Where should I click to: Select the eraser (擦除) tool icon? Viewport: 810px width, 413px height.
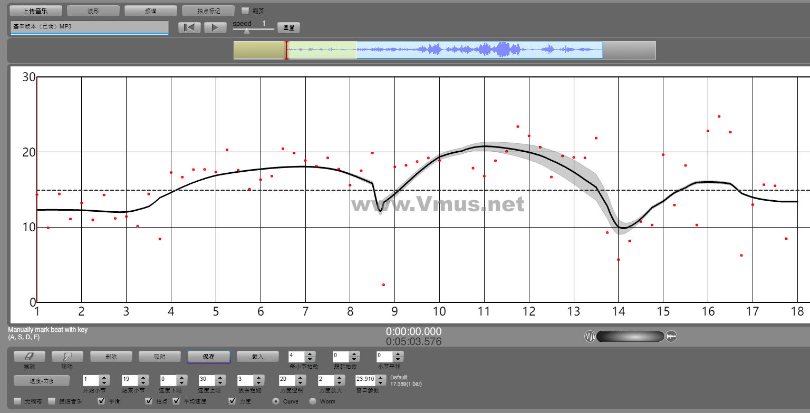(30, 357)
